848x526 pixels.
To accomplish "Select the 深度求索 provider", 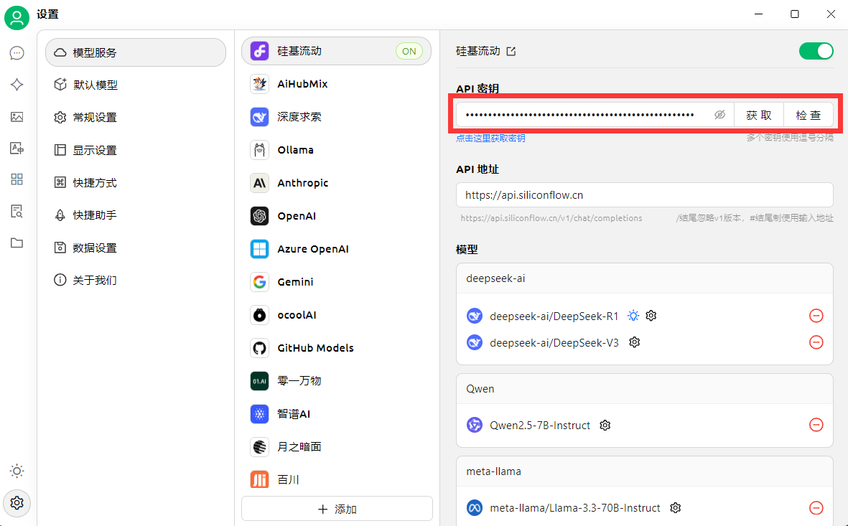I will click(336, 117).
